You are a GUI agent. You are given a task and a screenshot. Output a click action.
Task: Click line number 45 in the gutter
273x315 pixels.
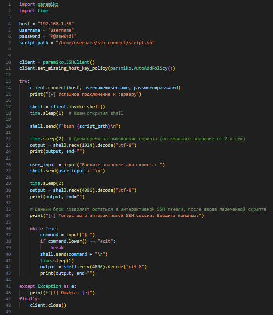[8, 286]
